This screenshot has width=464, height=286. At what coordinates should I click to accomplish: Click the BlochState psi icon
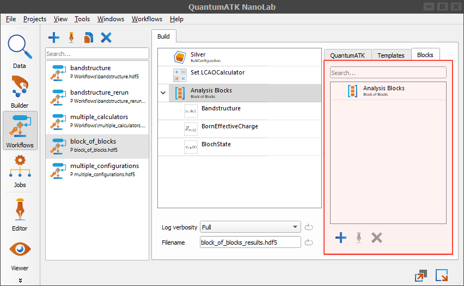pyautogui.click(x=191, y=147)
